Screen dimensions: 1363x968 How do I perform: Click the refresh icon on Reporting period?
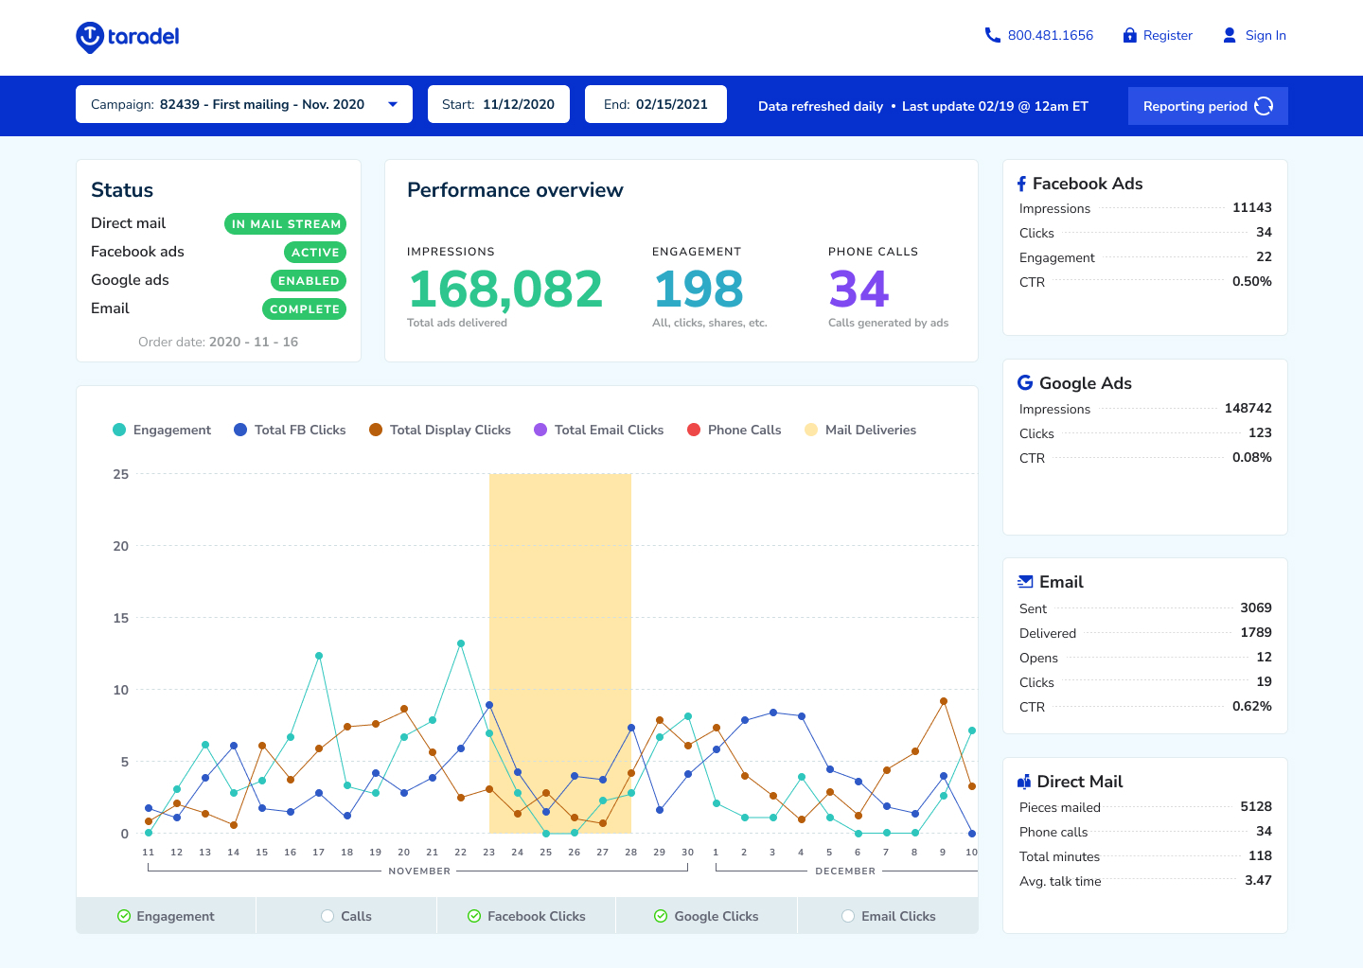tap(1264, 106)
